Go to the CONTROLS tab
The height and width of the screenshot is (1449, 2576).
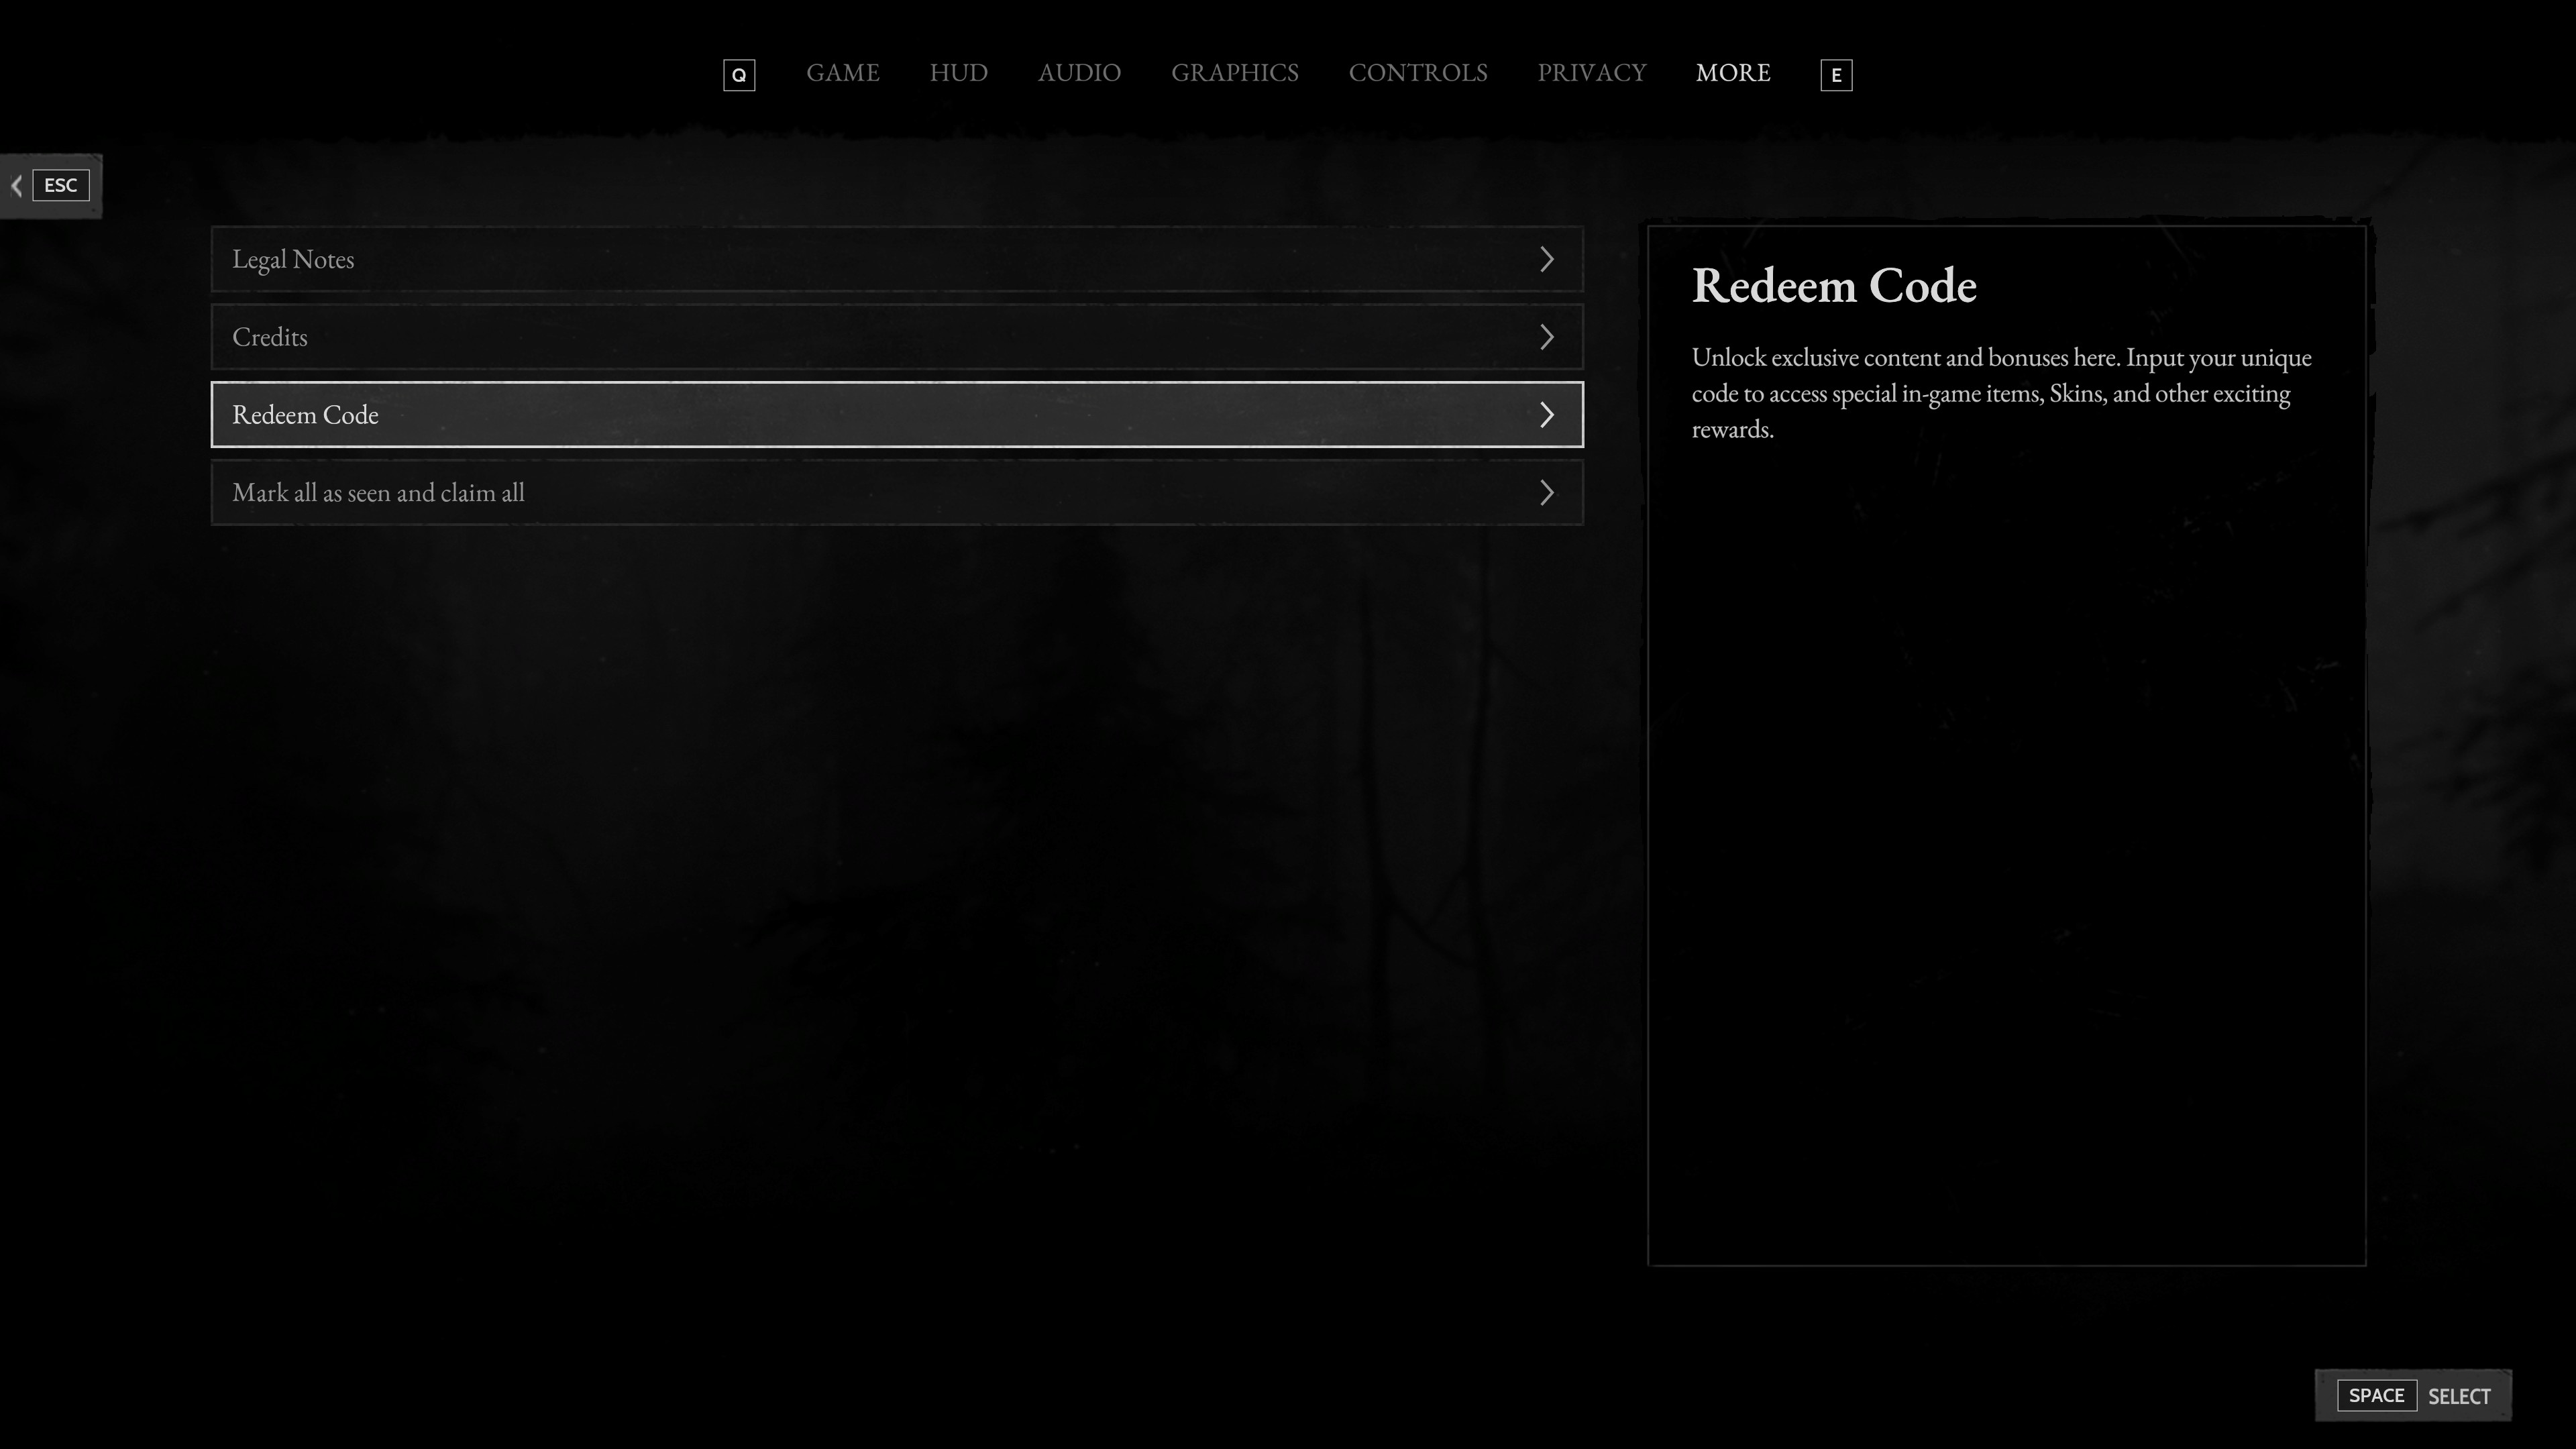1418,73
